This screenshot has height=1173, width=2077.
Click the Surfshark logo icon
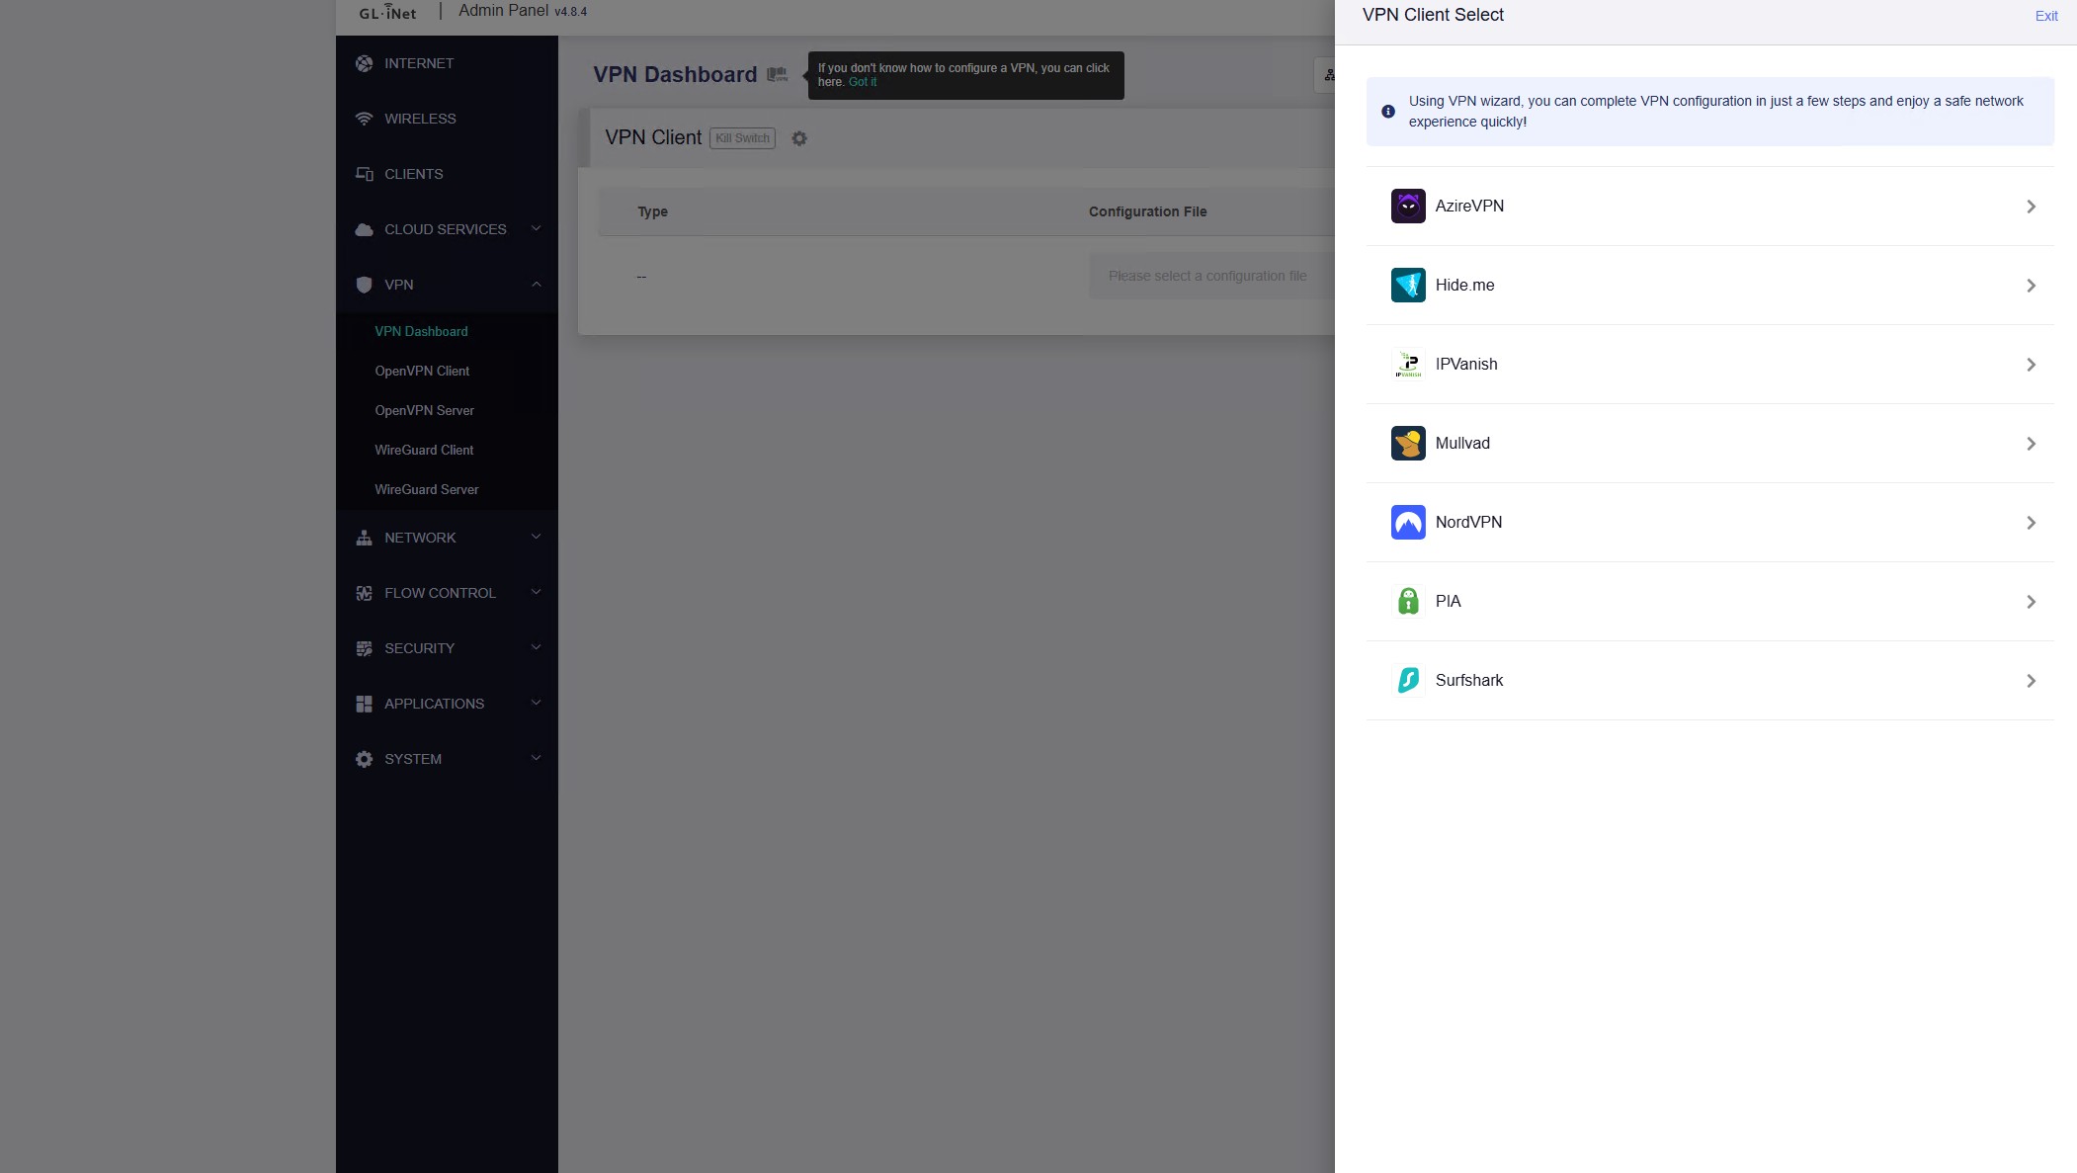click(1408, 680)
